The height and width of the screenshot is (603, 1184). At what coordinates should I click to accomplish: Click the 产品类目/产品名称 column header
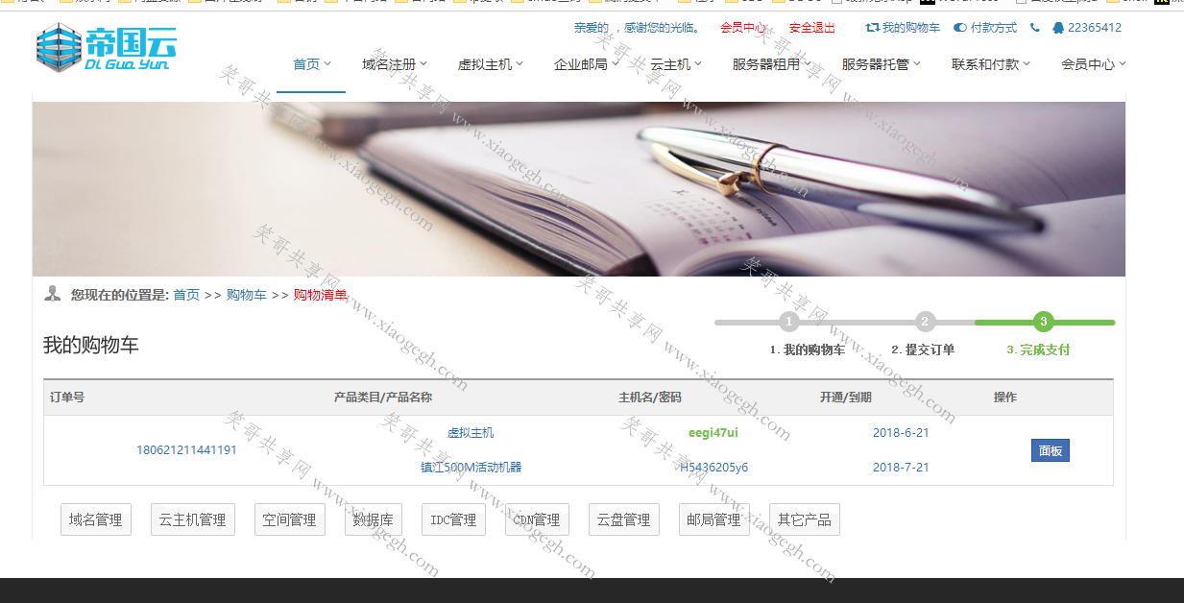click(383, 398)
